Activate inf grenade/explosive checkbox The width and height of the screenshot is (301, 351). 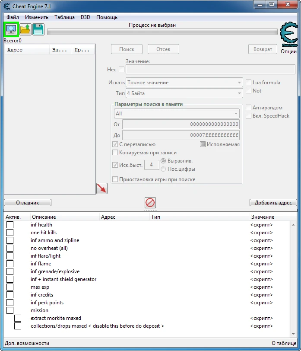[10, 271]
